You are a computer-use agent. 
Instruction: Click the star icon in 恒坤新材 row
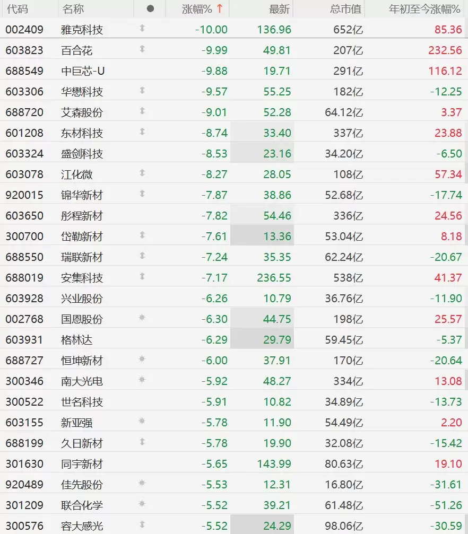click(142, 358)
